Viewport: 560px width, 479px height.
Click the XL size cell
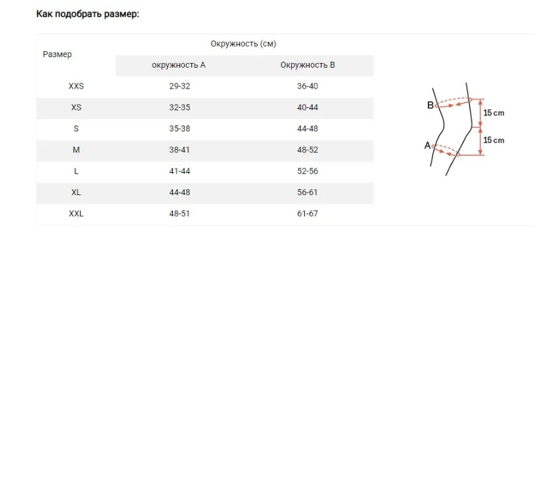[76, 193]
